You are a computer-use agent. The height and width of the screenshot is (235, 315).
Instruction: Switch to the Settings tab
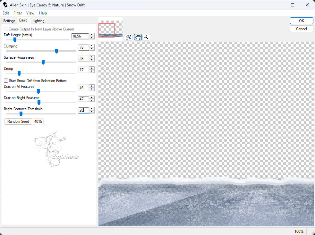[x=9, y=21]
